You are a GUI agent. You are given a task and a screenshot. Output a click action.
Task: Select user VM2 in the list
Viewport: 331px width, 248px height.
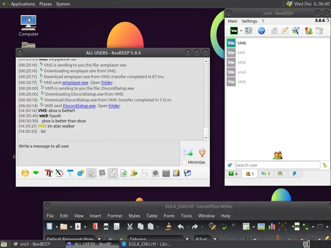[278, 62]
